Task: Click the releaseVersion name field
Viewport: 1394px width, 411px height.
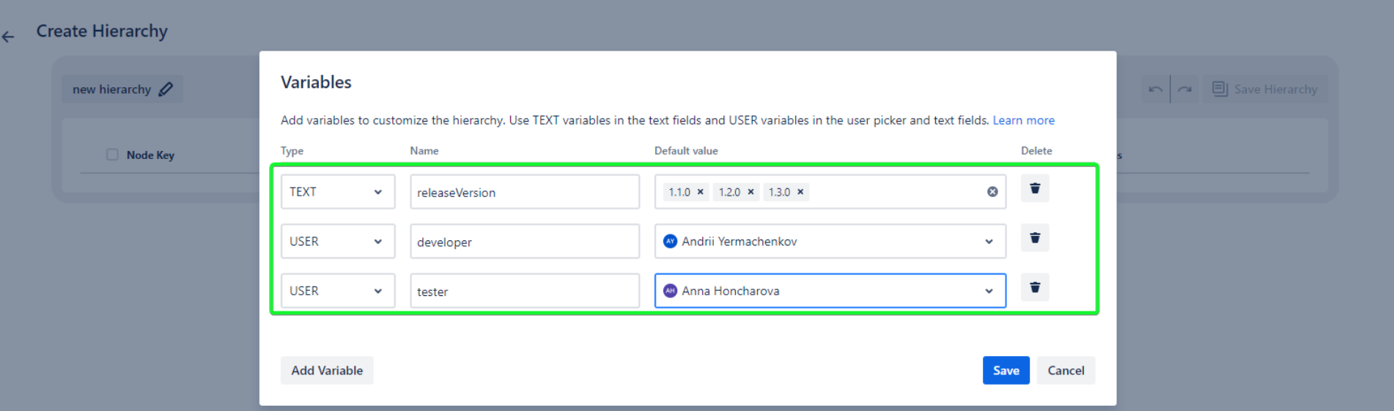Action: tap(524, 192)
